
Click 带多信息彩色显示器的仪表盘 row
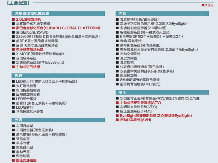coord(157,50)
